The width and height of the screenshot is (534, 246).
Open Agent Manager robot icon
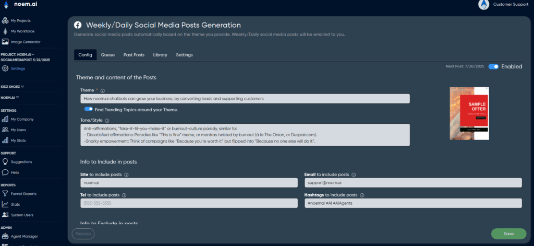[x=5, y=236]
